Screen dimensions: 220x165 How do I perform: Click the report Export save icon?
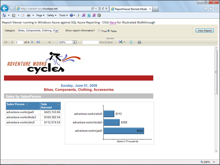[x=121, y=42]
